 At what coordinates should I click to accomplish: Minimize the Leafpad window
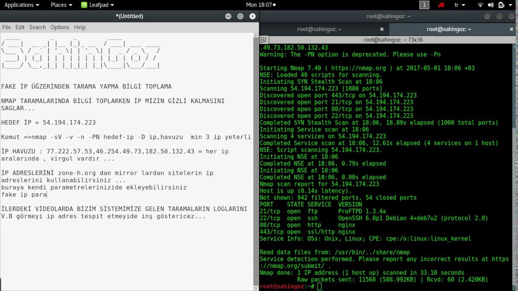[228, 16]
